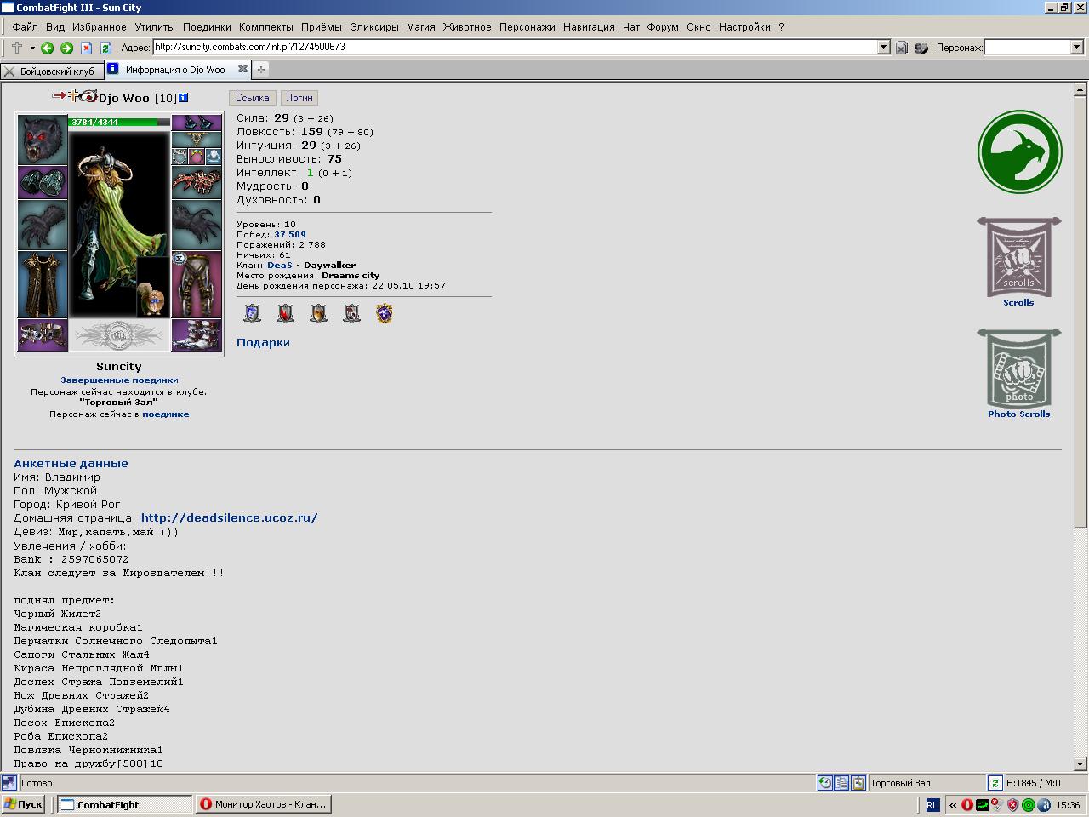Stop page loading with red X icon

[86, 48]
